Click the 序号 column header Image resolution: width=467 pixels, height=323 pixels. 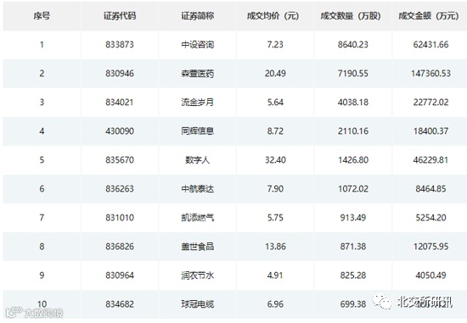pos(42,16)
